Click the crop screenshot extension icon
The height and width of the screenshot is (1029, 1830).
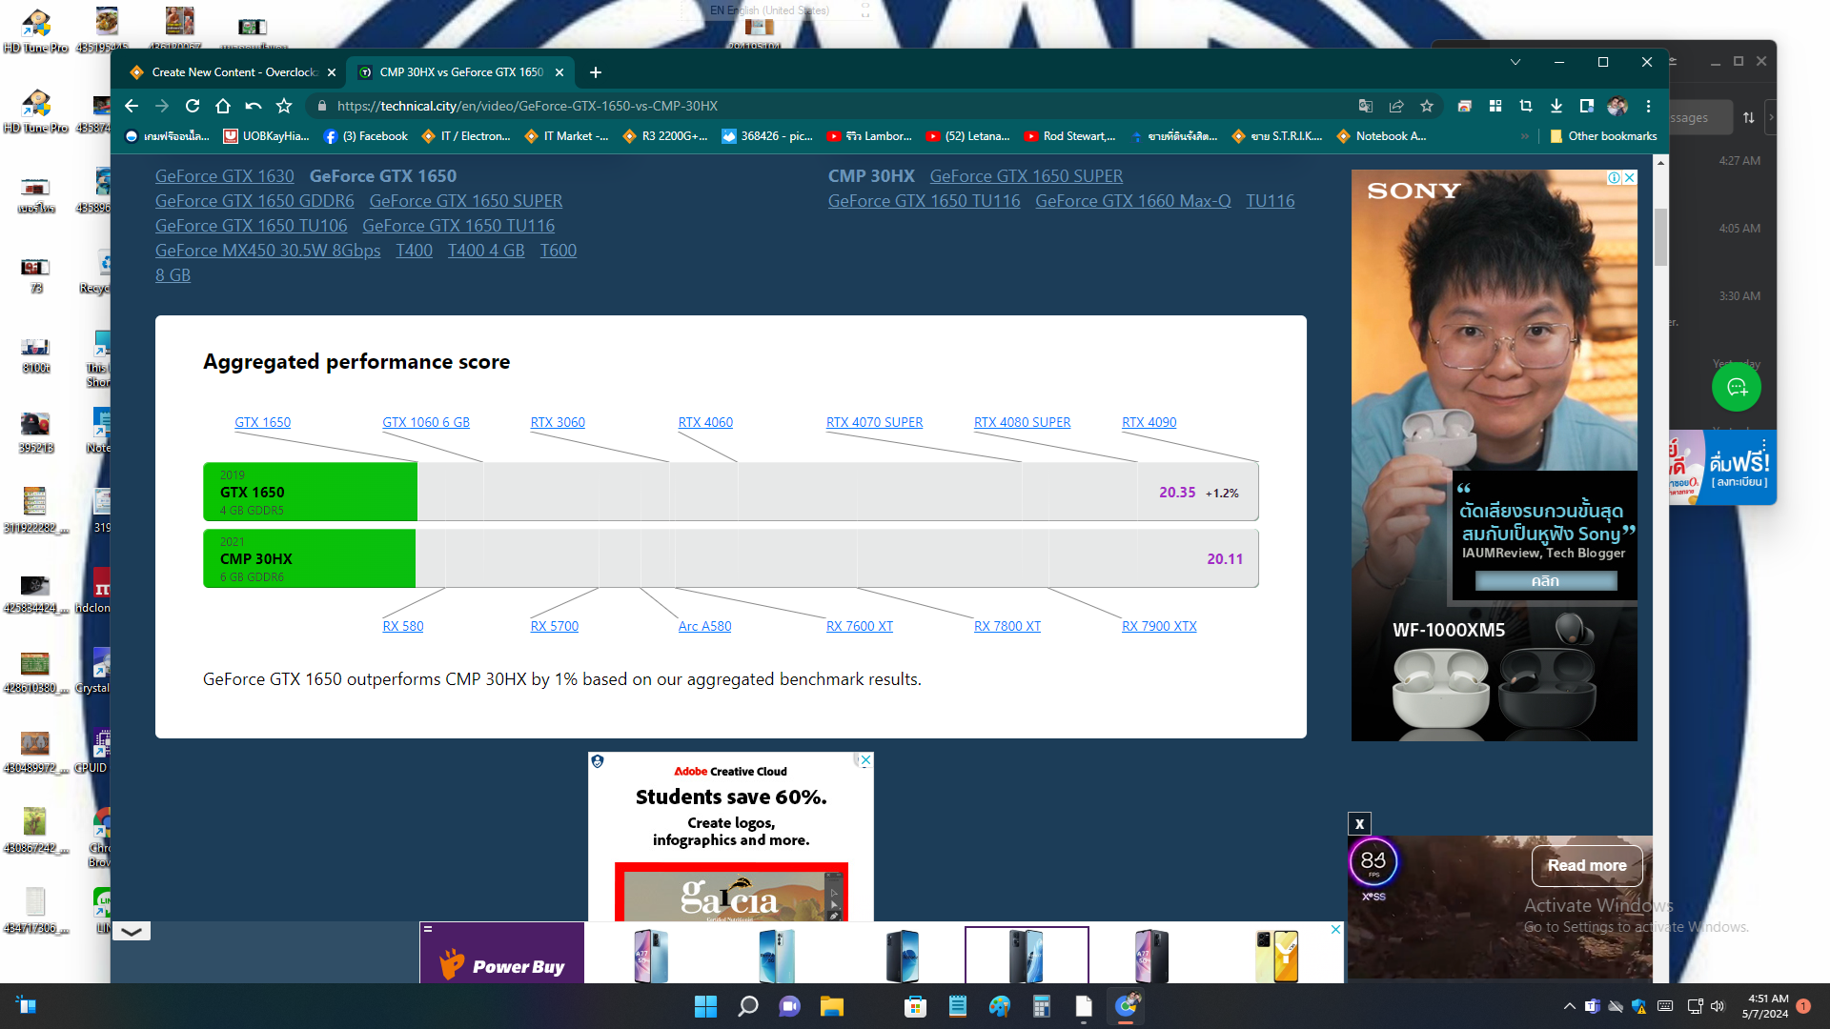click(x=1526, y=106)
